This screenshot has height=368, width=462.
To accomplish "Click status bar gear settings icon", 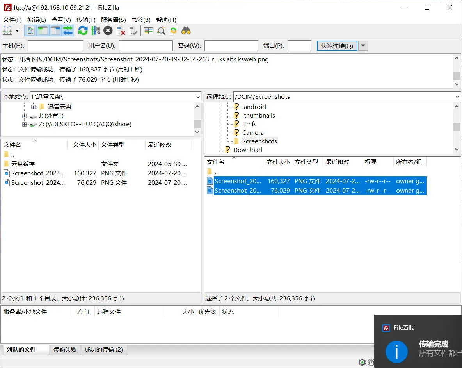I will pos(362,362).
